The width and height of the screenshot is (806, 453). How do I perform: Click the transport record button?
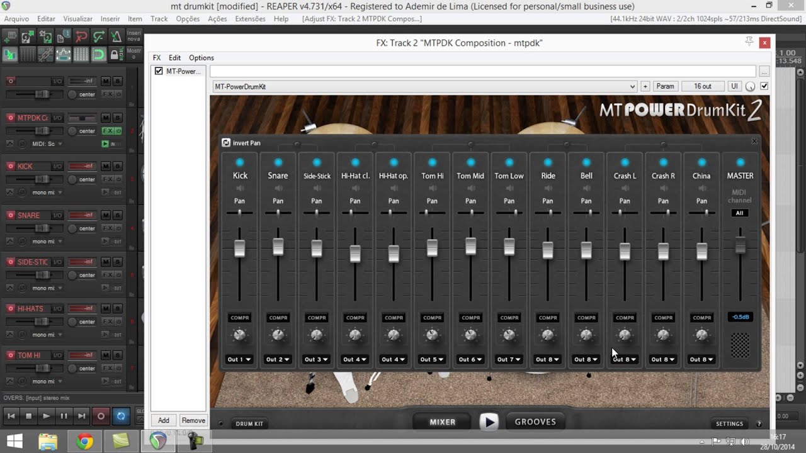pyautogui.click(x=101, y=416)
